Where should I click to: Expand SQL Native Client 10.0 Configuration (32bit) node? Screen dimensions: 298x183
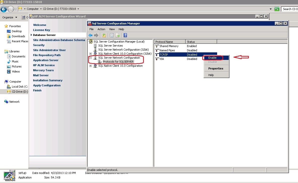click(90, 54)
